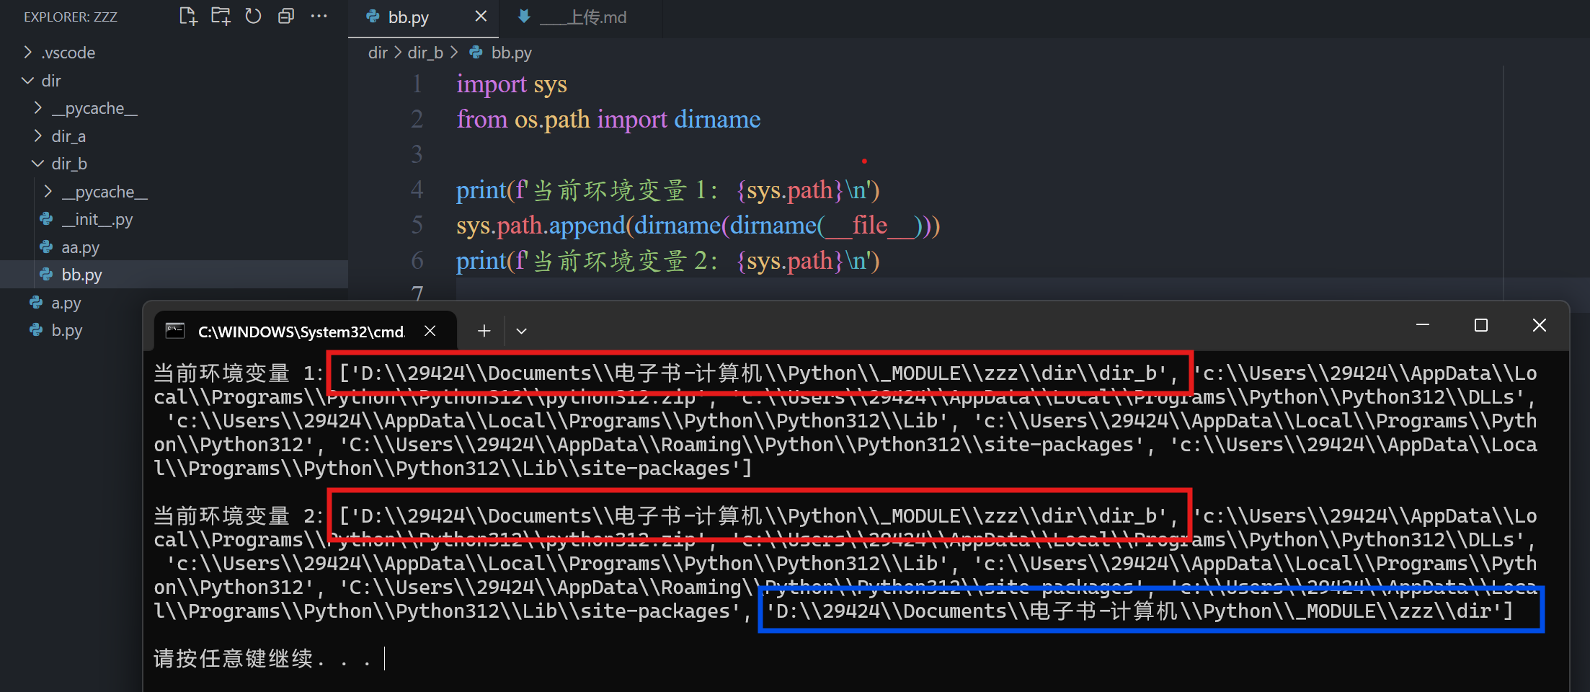Collapse all folders in Explorer
1590x692 pixels.
[x=286, y=16]
